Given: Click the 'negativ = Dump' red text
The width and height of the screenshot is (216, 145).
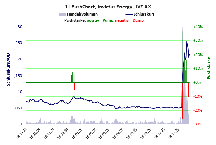Looking at the screenshot, I should (x=130, y=20).
